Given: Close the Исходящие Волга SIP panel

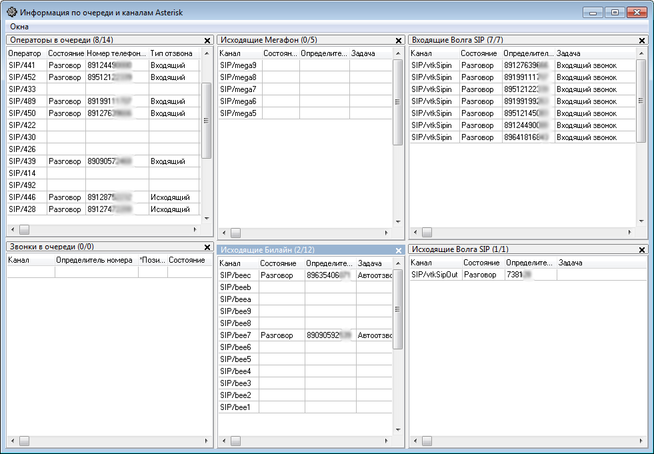Looking at the screenshot, I should pos(642,251).
